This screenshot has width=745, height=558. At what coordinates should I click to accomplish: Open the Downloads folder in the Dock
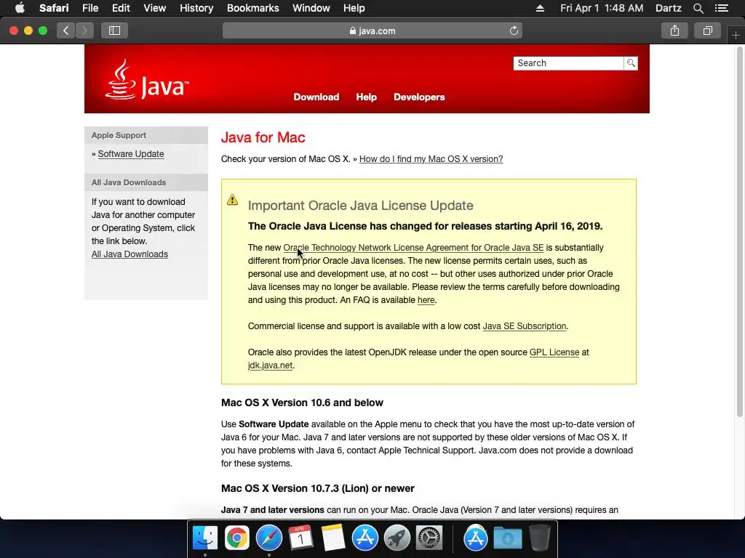click(x=507, y=538)
